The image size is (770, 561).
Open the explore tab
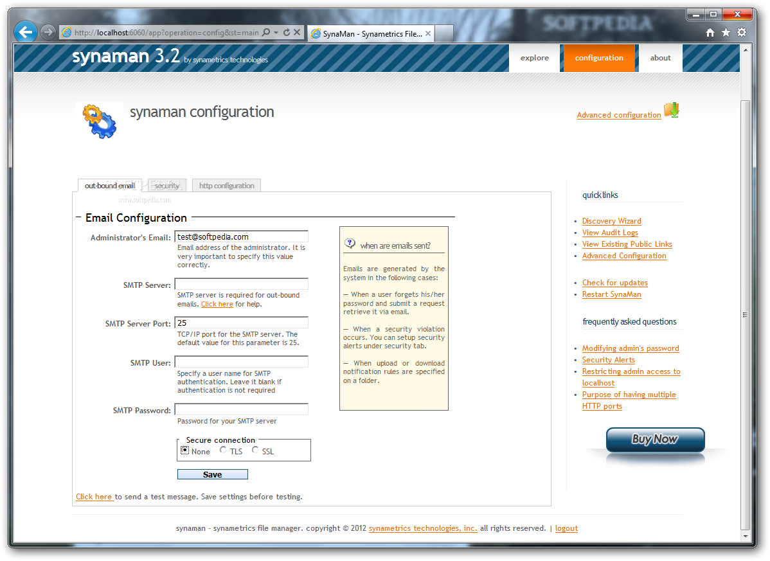534,58
